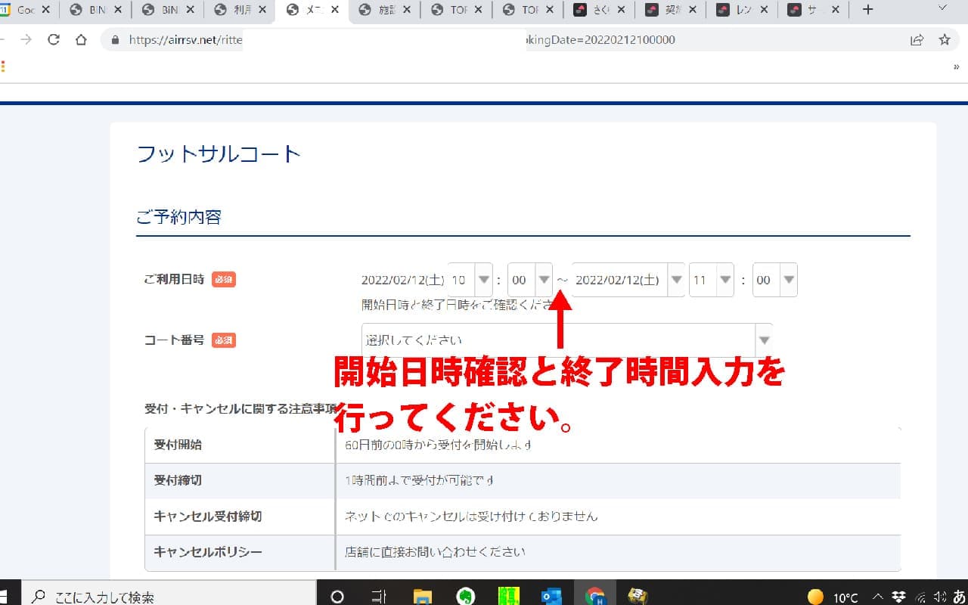Image resolution: width=968 pixels, height=605 pixels.
Task: Open Windows Task View in the taskbar
Action: tap(380, 597)
